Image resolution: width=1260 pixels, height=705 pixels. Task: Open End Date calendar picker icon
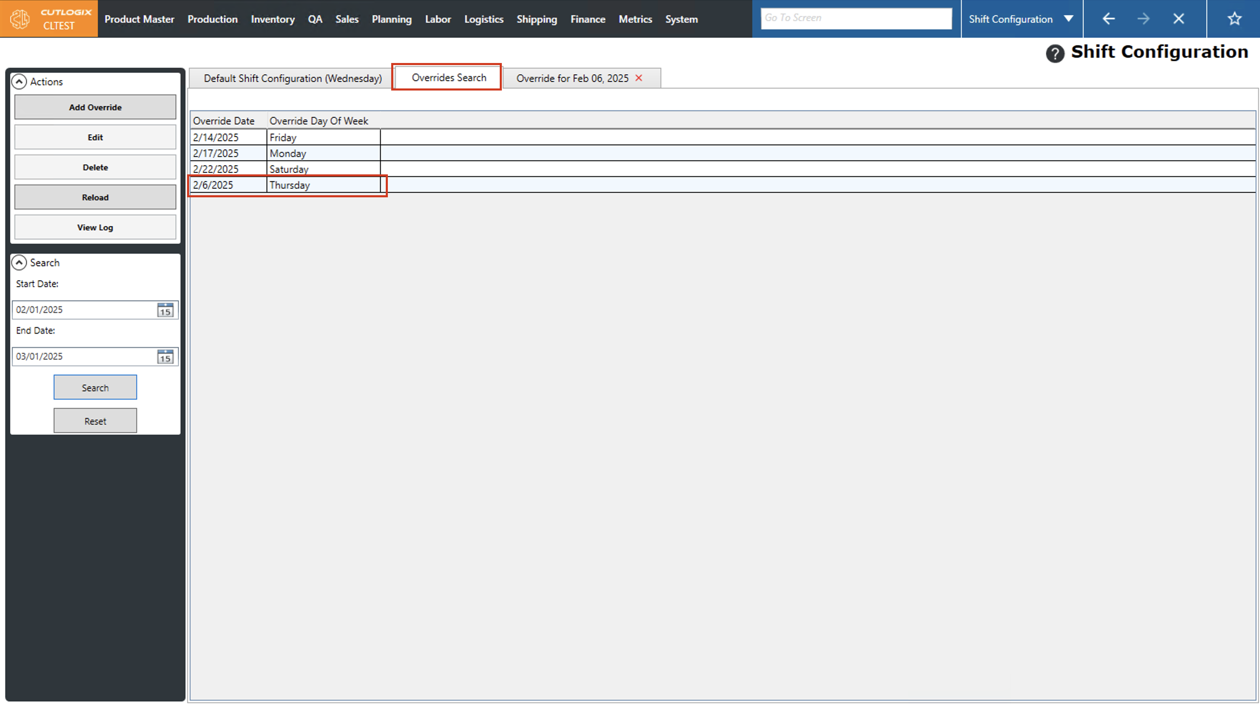pyautogui.click(x=165, y=356)
